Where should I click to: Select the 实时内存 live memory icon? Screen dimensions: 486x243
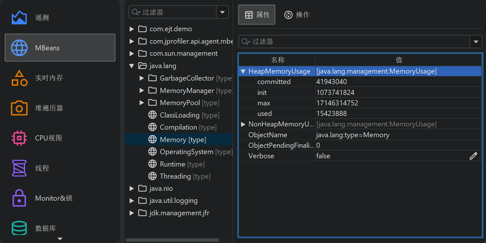pyautogui.click(x=19, y=78)
